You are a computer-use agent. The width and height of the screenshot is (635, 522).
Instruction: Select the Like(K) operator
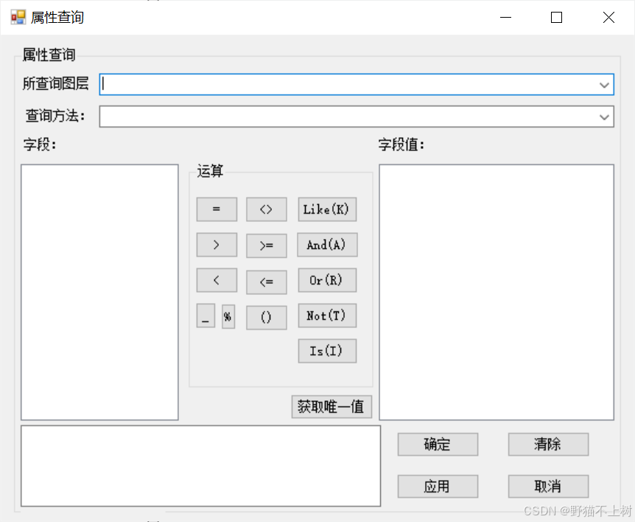326,209
